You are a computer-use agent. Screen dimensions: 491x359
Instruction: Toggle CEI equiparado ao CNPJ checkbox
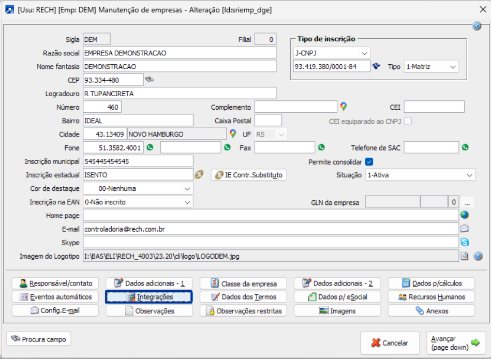point(408,121)
